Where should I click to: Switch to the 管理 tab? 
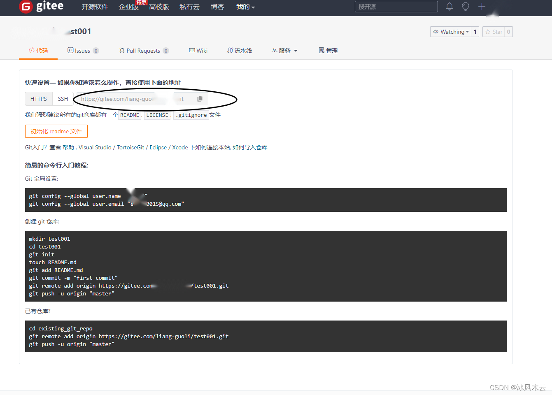coord(328,51)
